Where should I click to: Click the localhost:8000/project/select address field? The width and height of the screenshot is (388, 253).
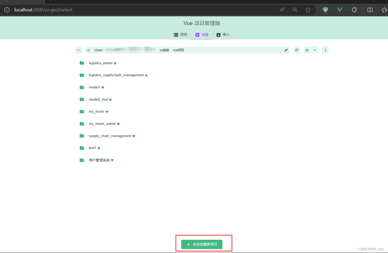tap(44, 10)
